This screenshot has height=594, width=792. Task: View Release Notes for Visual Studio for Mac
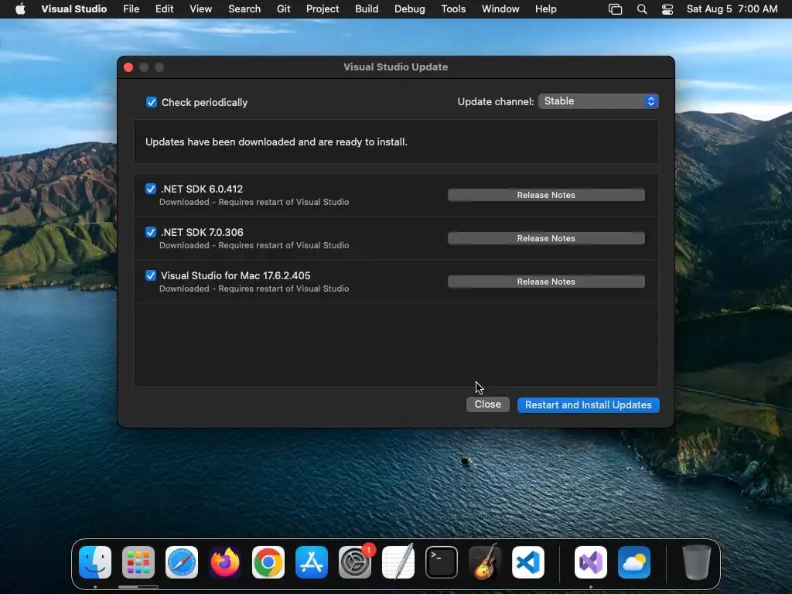coord(546,282)
